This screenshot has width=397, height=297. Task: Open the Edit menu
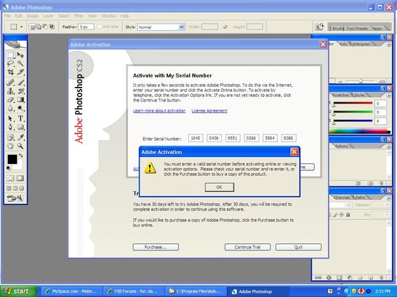pyautogui.click(x=18, y=16)
